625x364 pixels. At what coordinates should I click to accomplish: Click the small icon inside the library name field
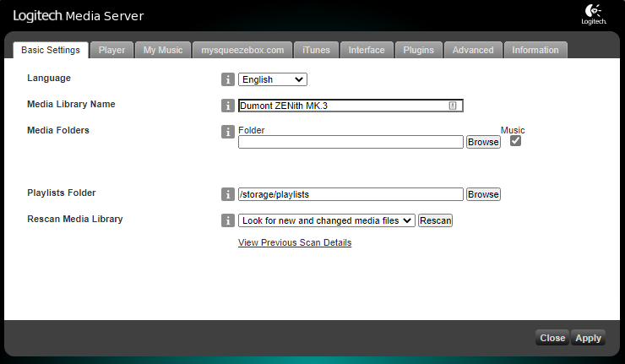pos(453,106)
